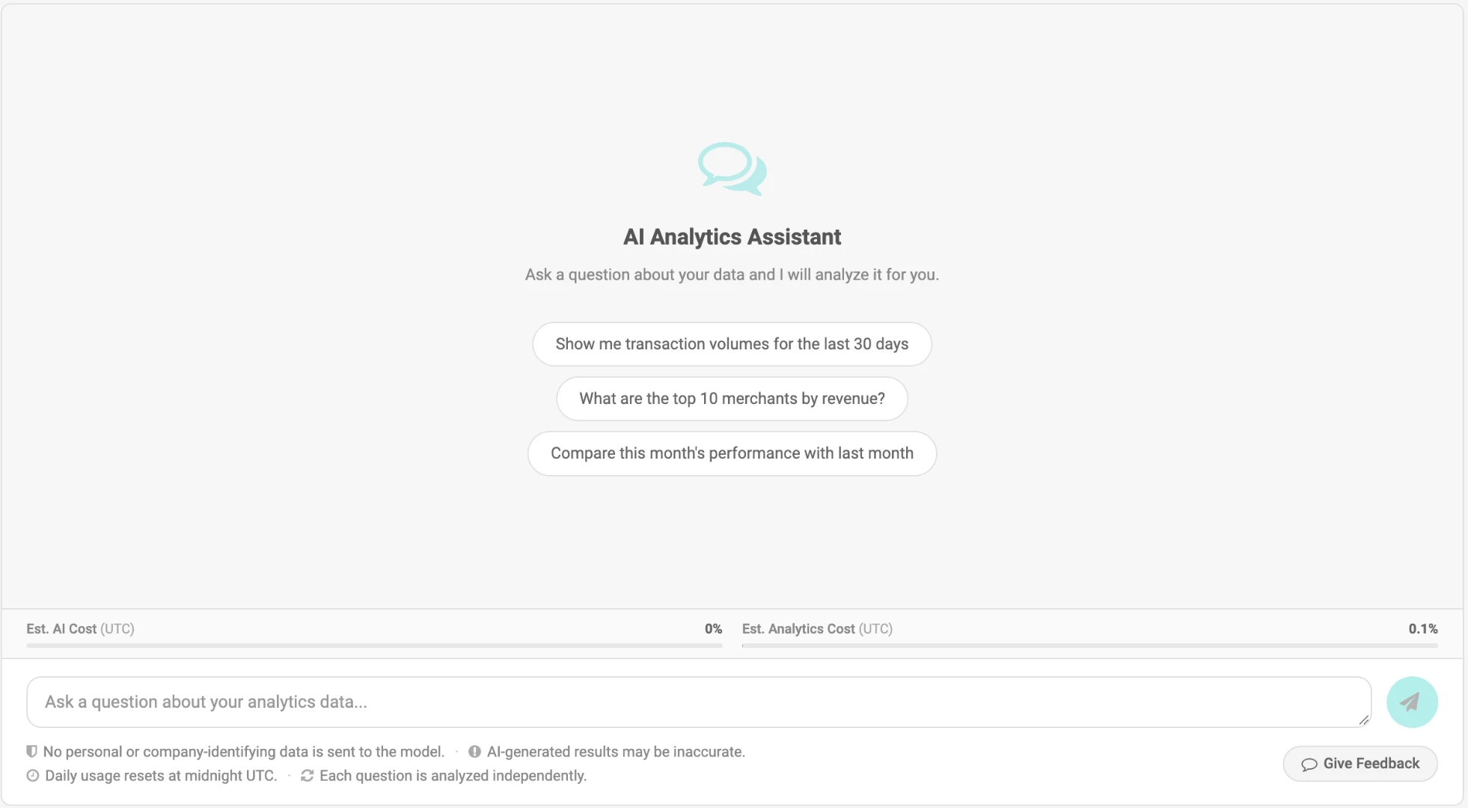Click "Each question is analyzed independently." text
This screenshot has width=1468, height=808.
(x=453, y=776)
